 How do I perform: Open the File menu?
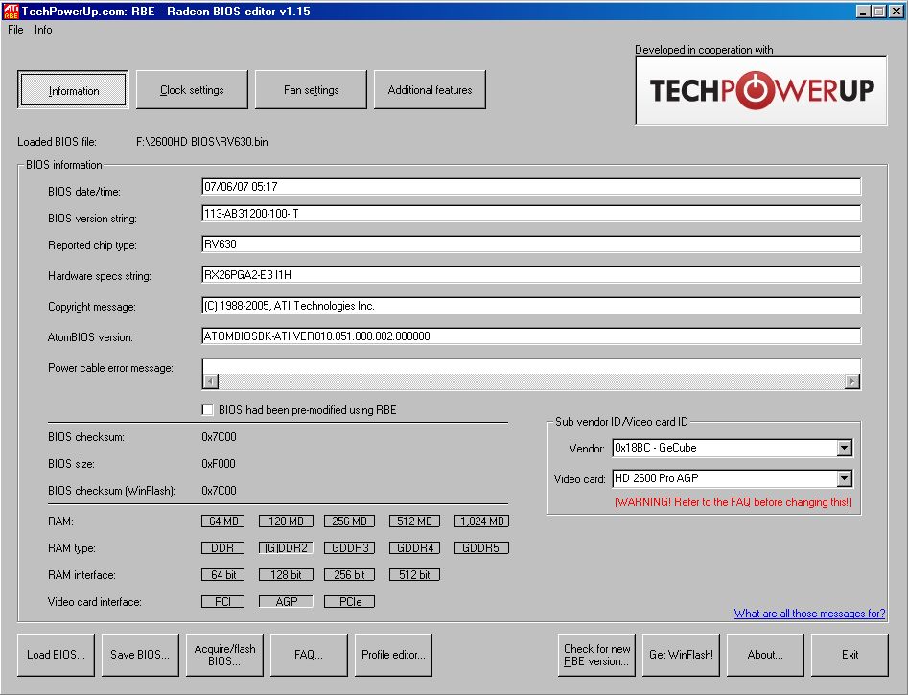[x=15, y=30]
